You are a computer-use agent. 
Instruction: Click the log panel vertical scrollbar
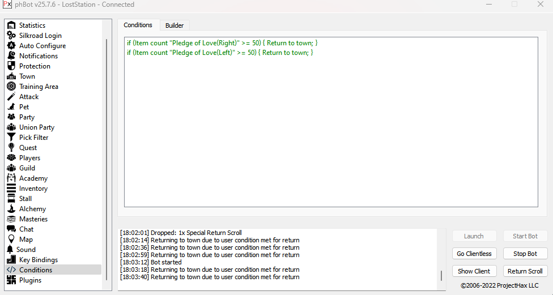pos(441,276)
